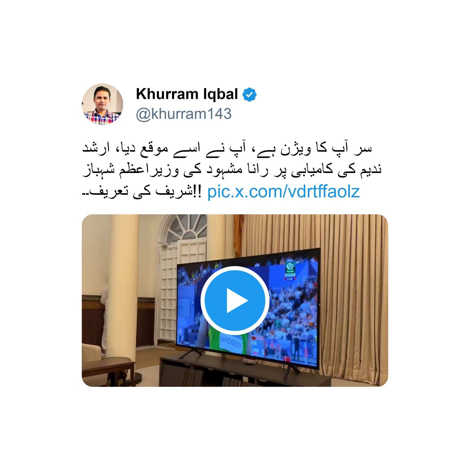Follow the pic.x.com/vdrtffaolz link
This screenshot has width=470, height=470.
tap(283, 192)
